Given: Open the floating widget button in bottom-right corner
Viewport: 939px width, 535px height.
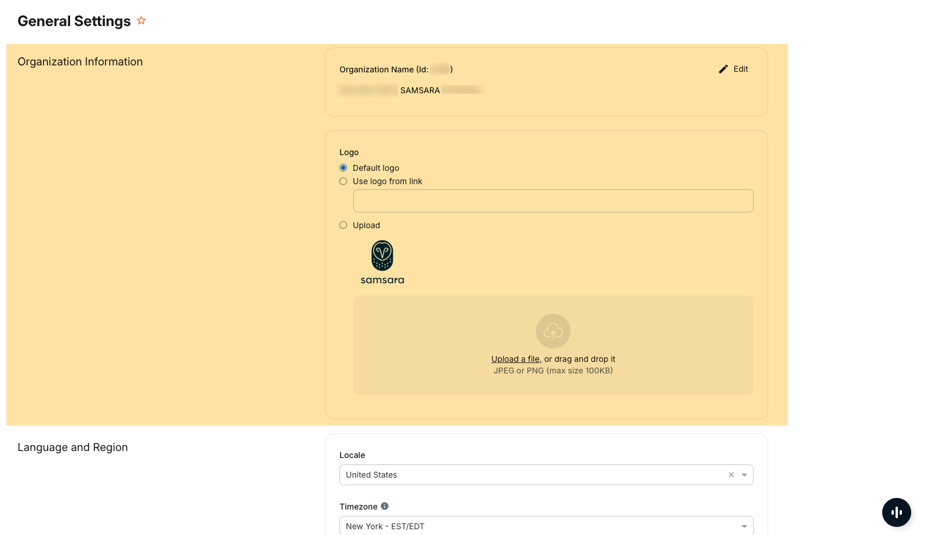Looking at the screenshot, I should pos(896,512).
